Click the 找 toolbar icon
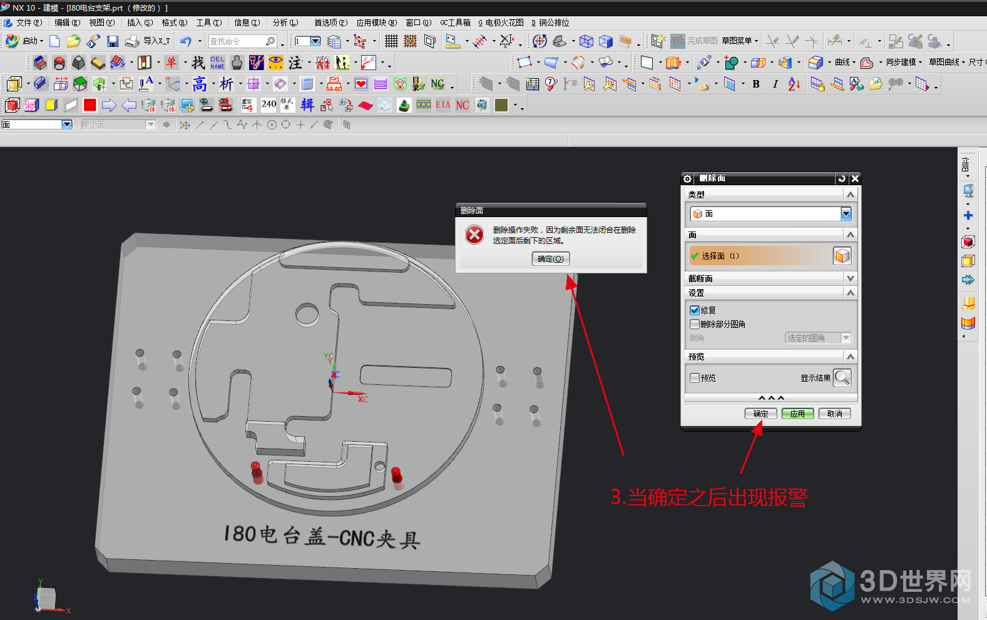The image size is (987, 620). coord(198,63)
